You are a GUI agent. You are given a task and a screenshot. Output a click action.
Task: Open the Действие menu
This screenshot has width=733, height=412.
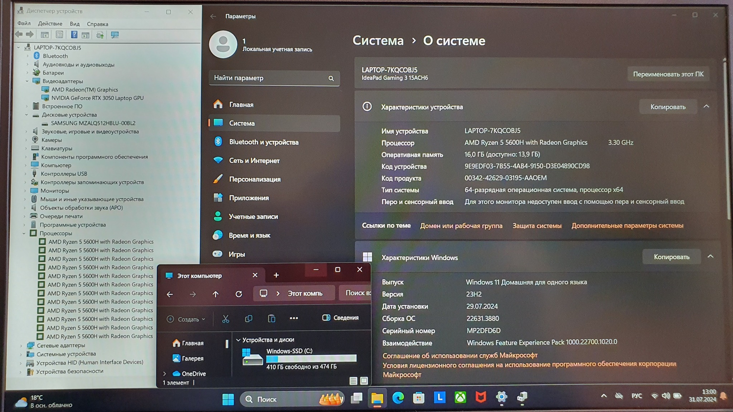[50, 24]
